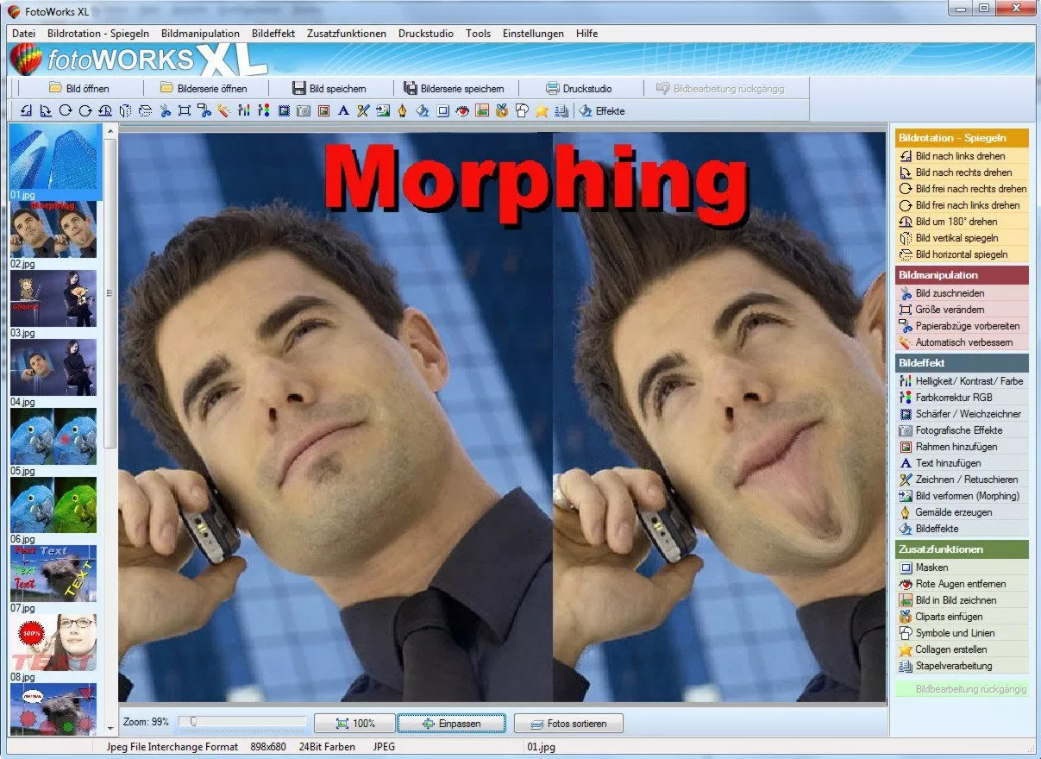Image resolution: width=1041 pixels, height=759 pixels.
Task: Click the zoom slider track
Action: coord(242,722)
